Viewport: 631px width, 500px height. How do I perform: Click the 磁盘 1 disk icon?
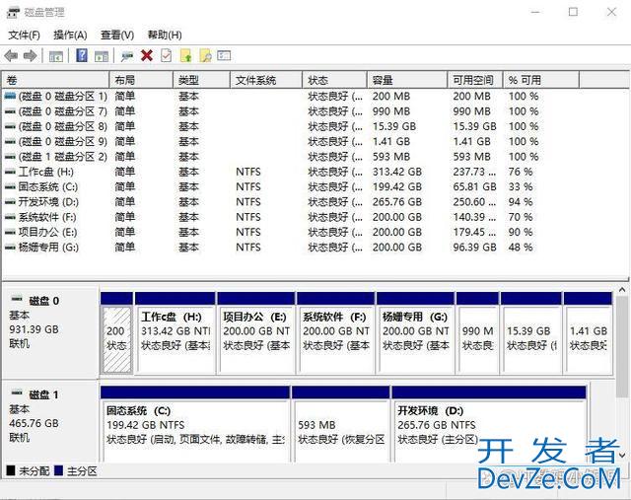[x=17, y=393]
